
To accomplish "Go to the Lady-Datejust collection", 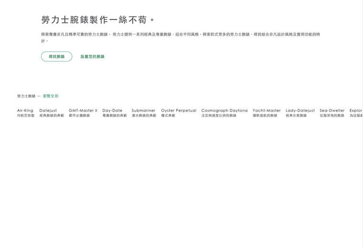I will coord(300,111).
